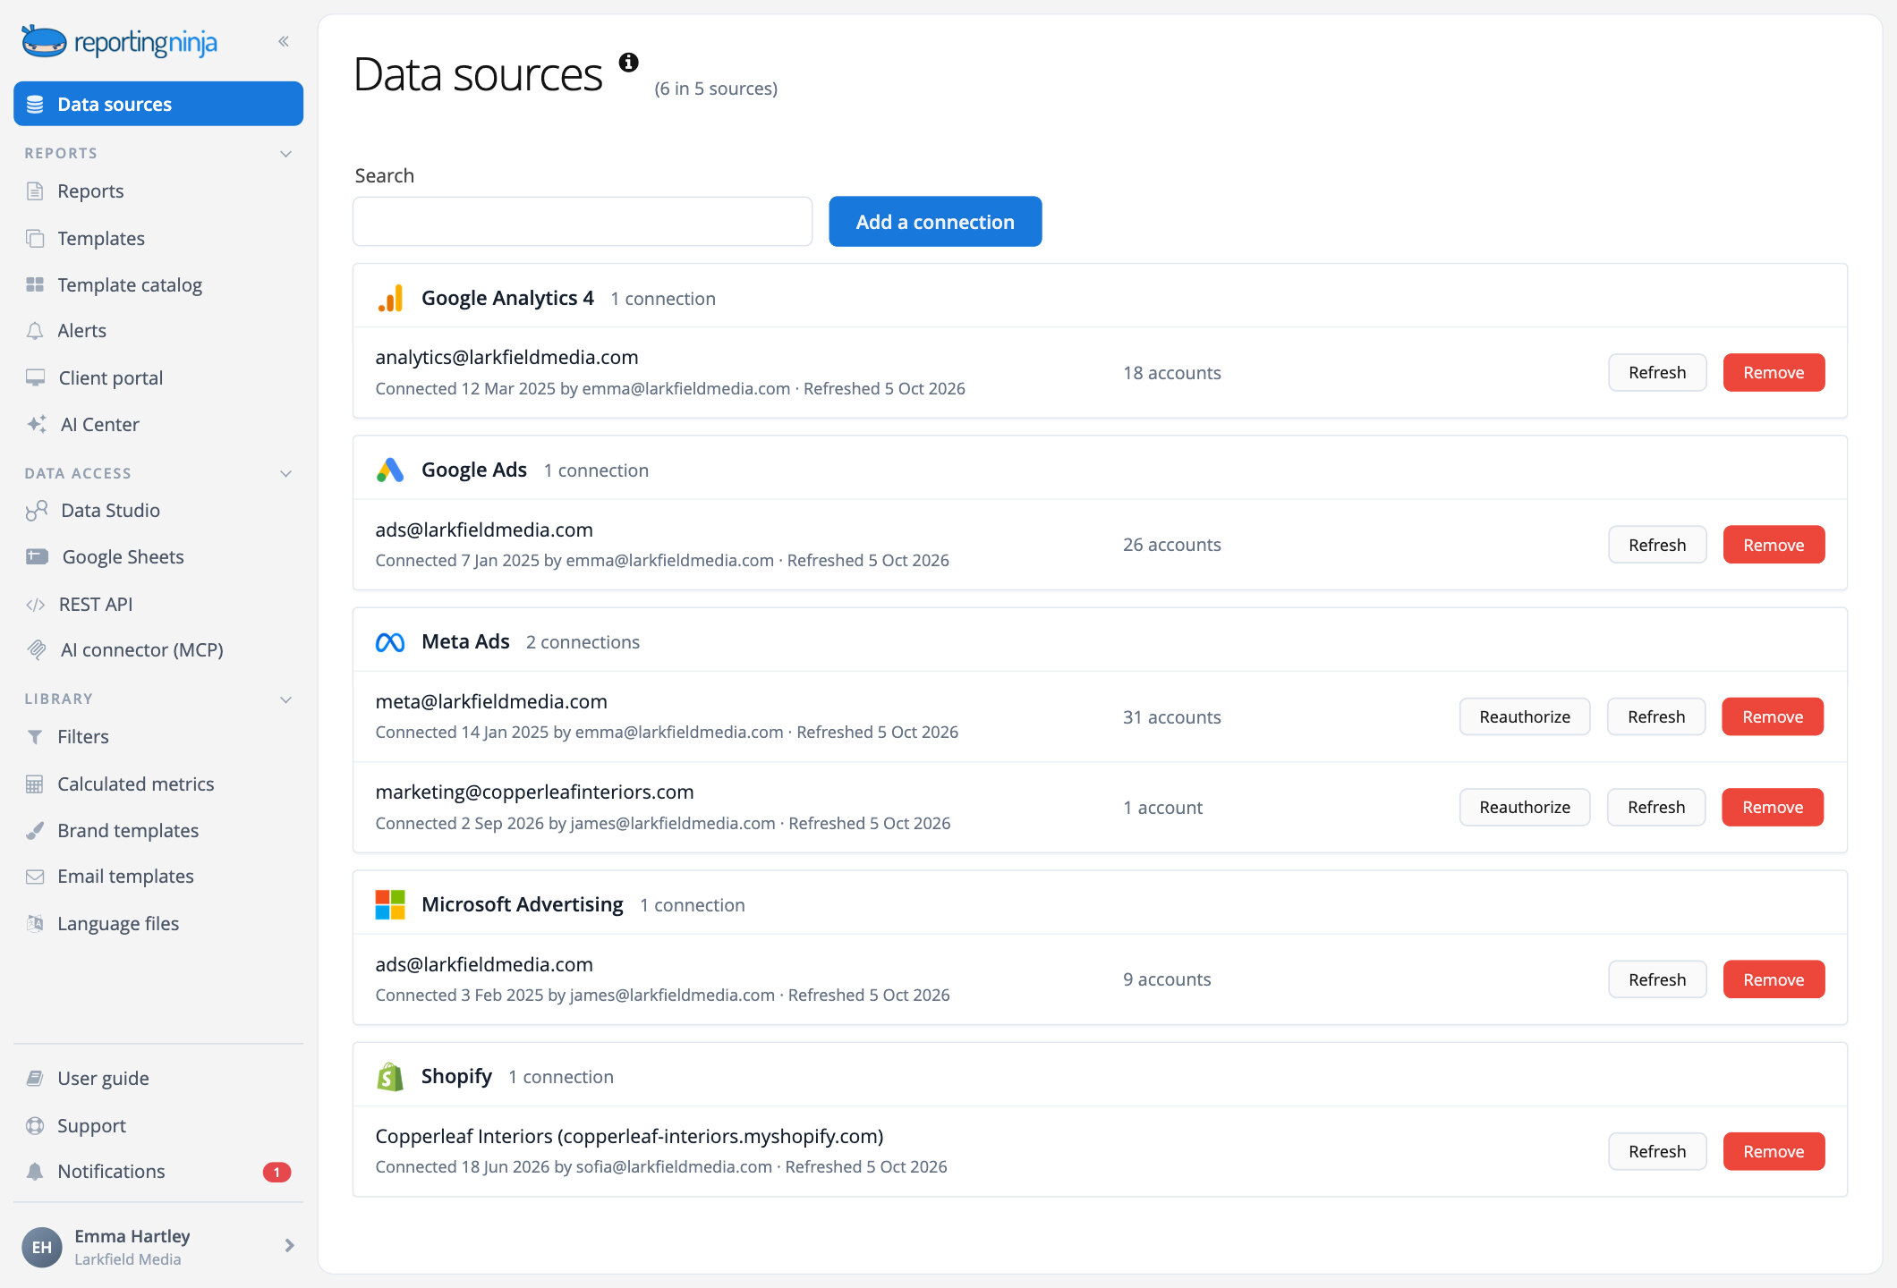Collapse the LIBRARY section chevron
Viewport: 1897px width, 1288px height.
click(x=285, y=699)
